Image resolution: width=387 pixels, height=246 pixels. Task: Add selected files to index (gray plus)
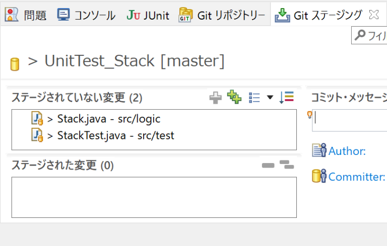[x=215, y=98]
